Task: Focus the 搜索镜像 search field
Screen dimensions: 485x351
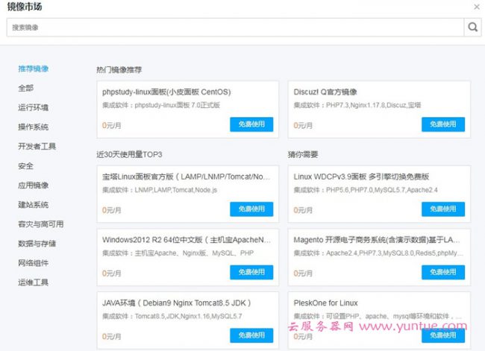Action: [x=235, y=27]
